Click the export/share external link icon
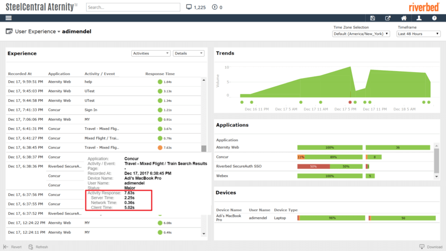The height and width of the screenshot is (251, 446). [388, 18]
